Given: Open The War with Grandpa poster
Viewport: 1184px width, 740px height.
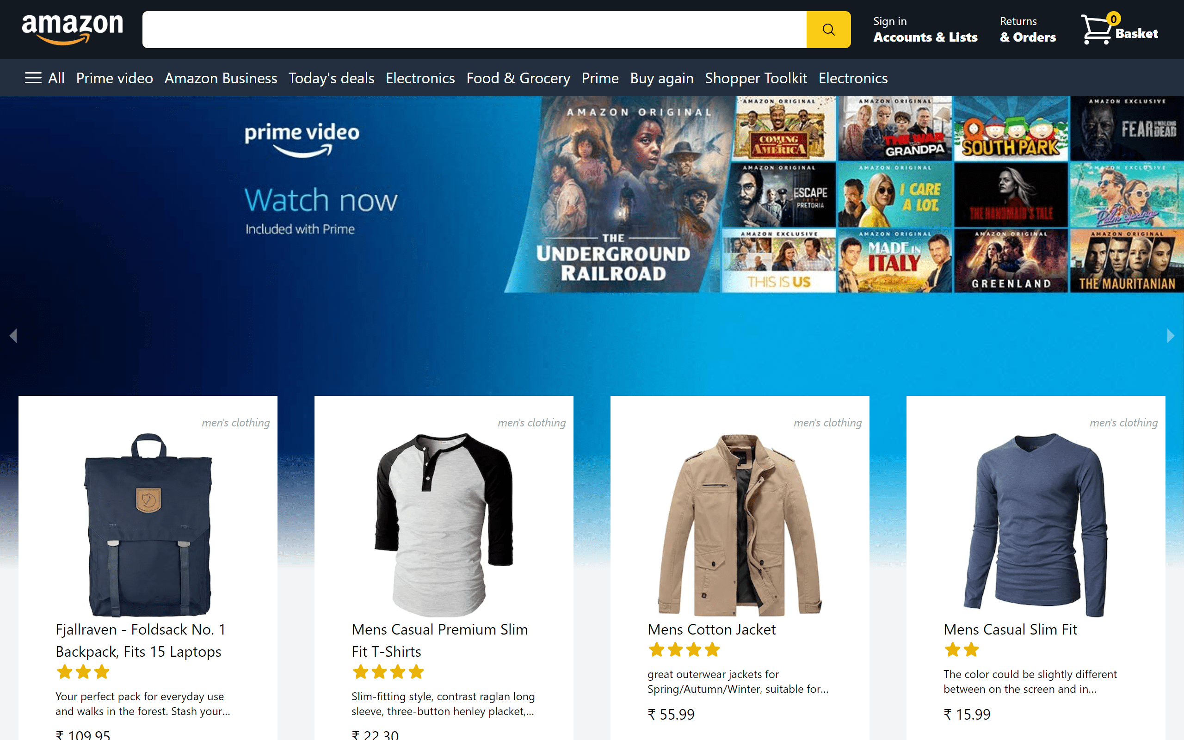Looking at the screenshot, I should 895,129.
